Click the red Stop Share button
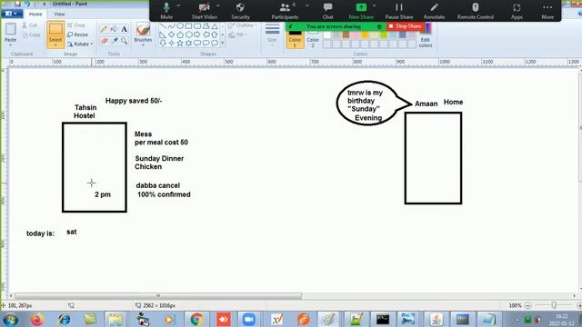582x327 pixels. tap(406, 26)
